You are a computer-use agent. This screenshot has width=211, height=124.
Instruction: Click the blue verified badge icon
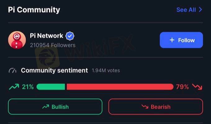click(70, 36)
